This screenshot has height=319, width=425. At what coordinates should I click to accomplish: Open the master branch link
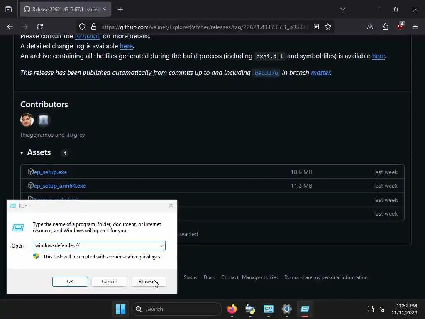[320, 73]
